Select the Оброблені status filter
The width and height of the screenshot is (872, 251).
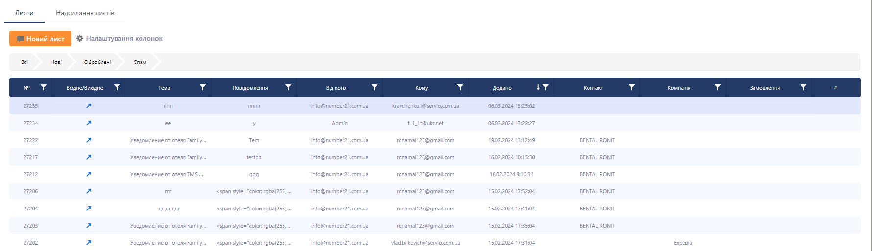pos(97,62)
